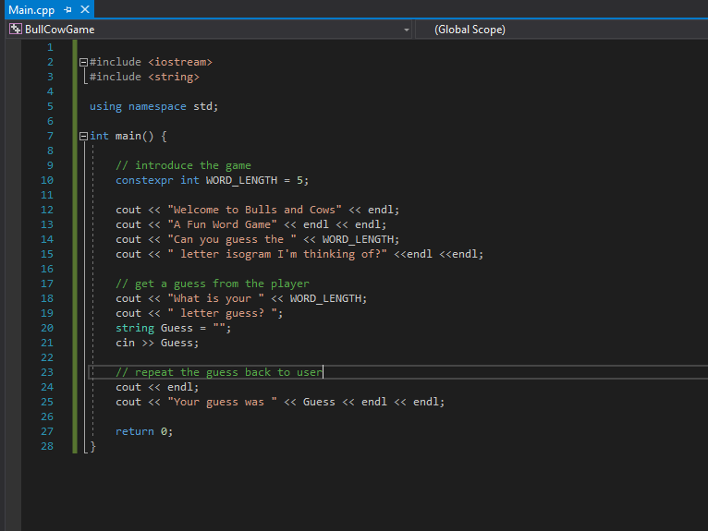Click line number 12 in margin

47,210
